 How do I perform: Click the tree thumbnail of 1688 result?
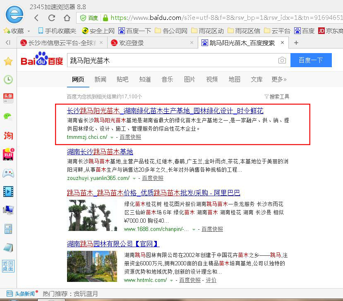(92, 215)
